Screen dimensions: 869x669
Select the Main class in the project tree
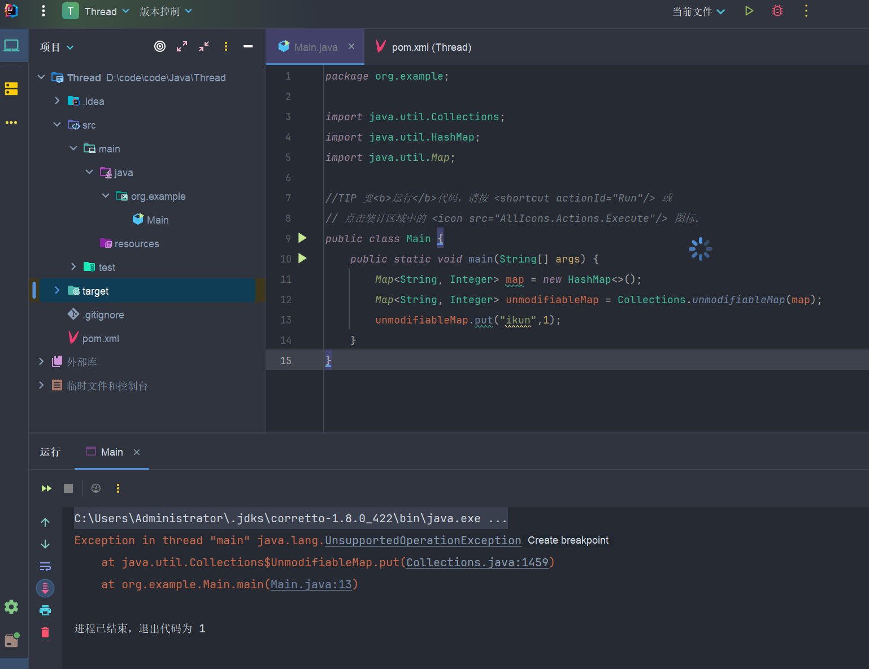[150, 220]
